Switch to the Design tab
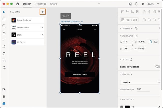163x108 pixels. click(27, 4)
